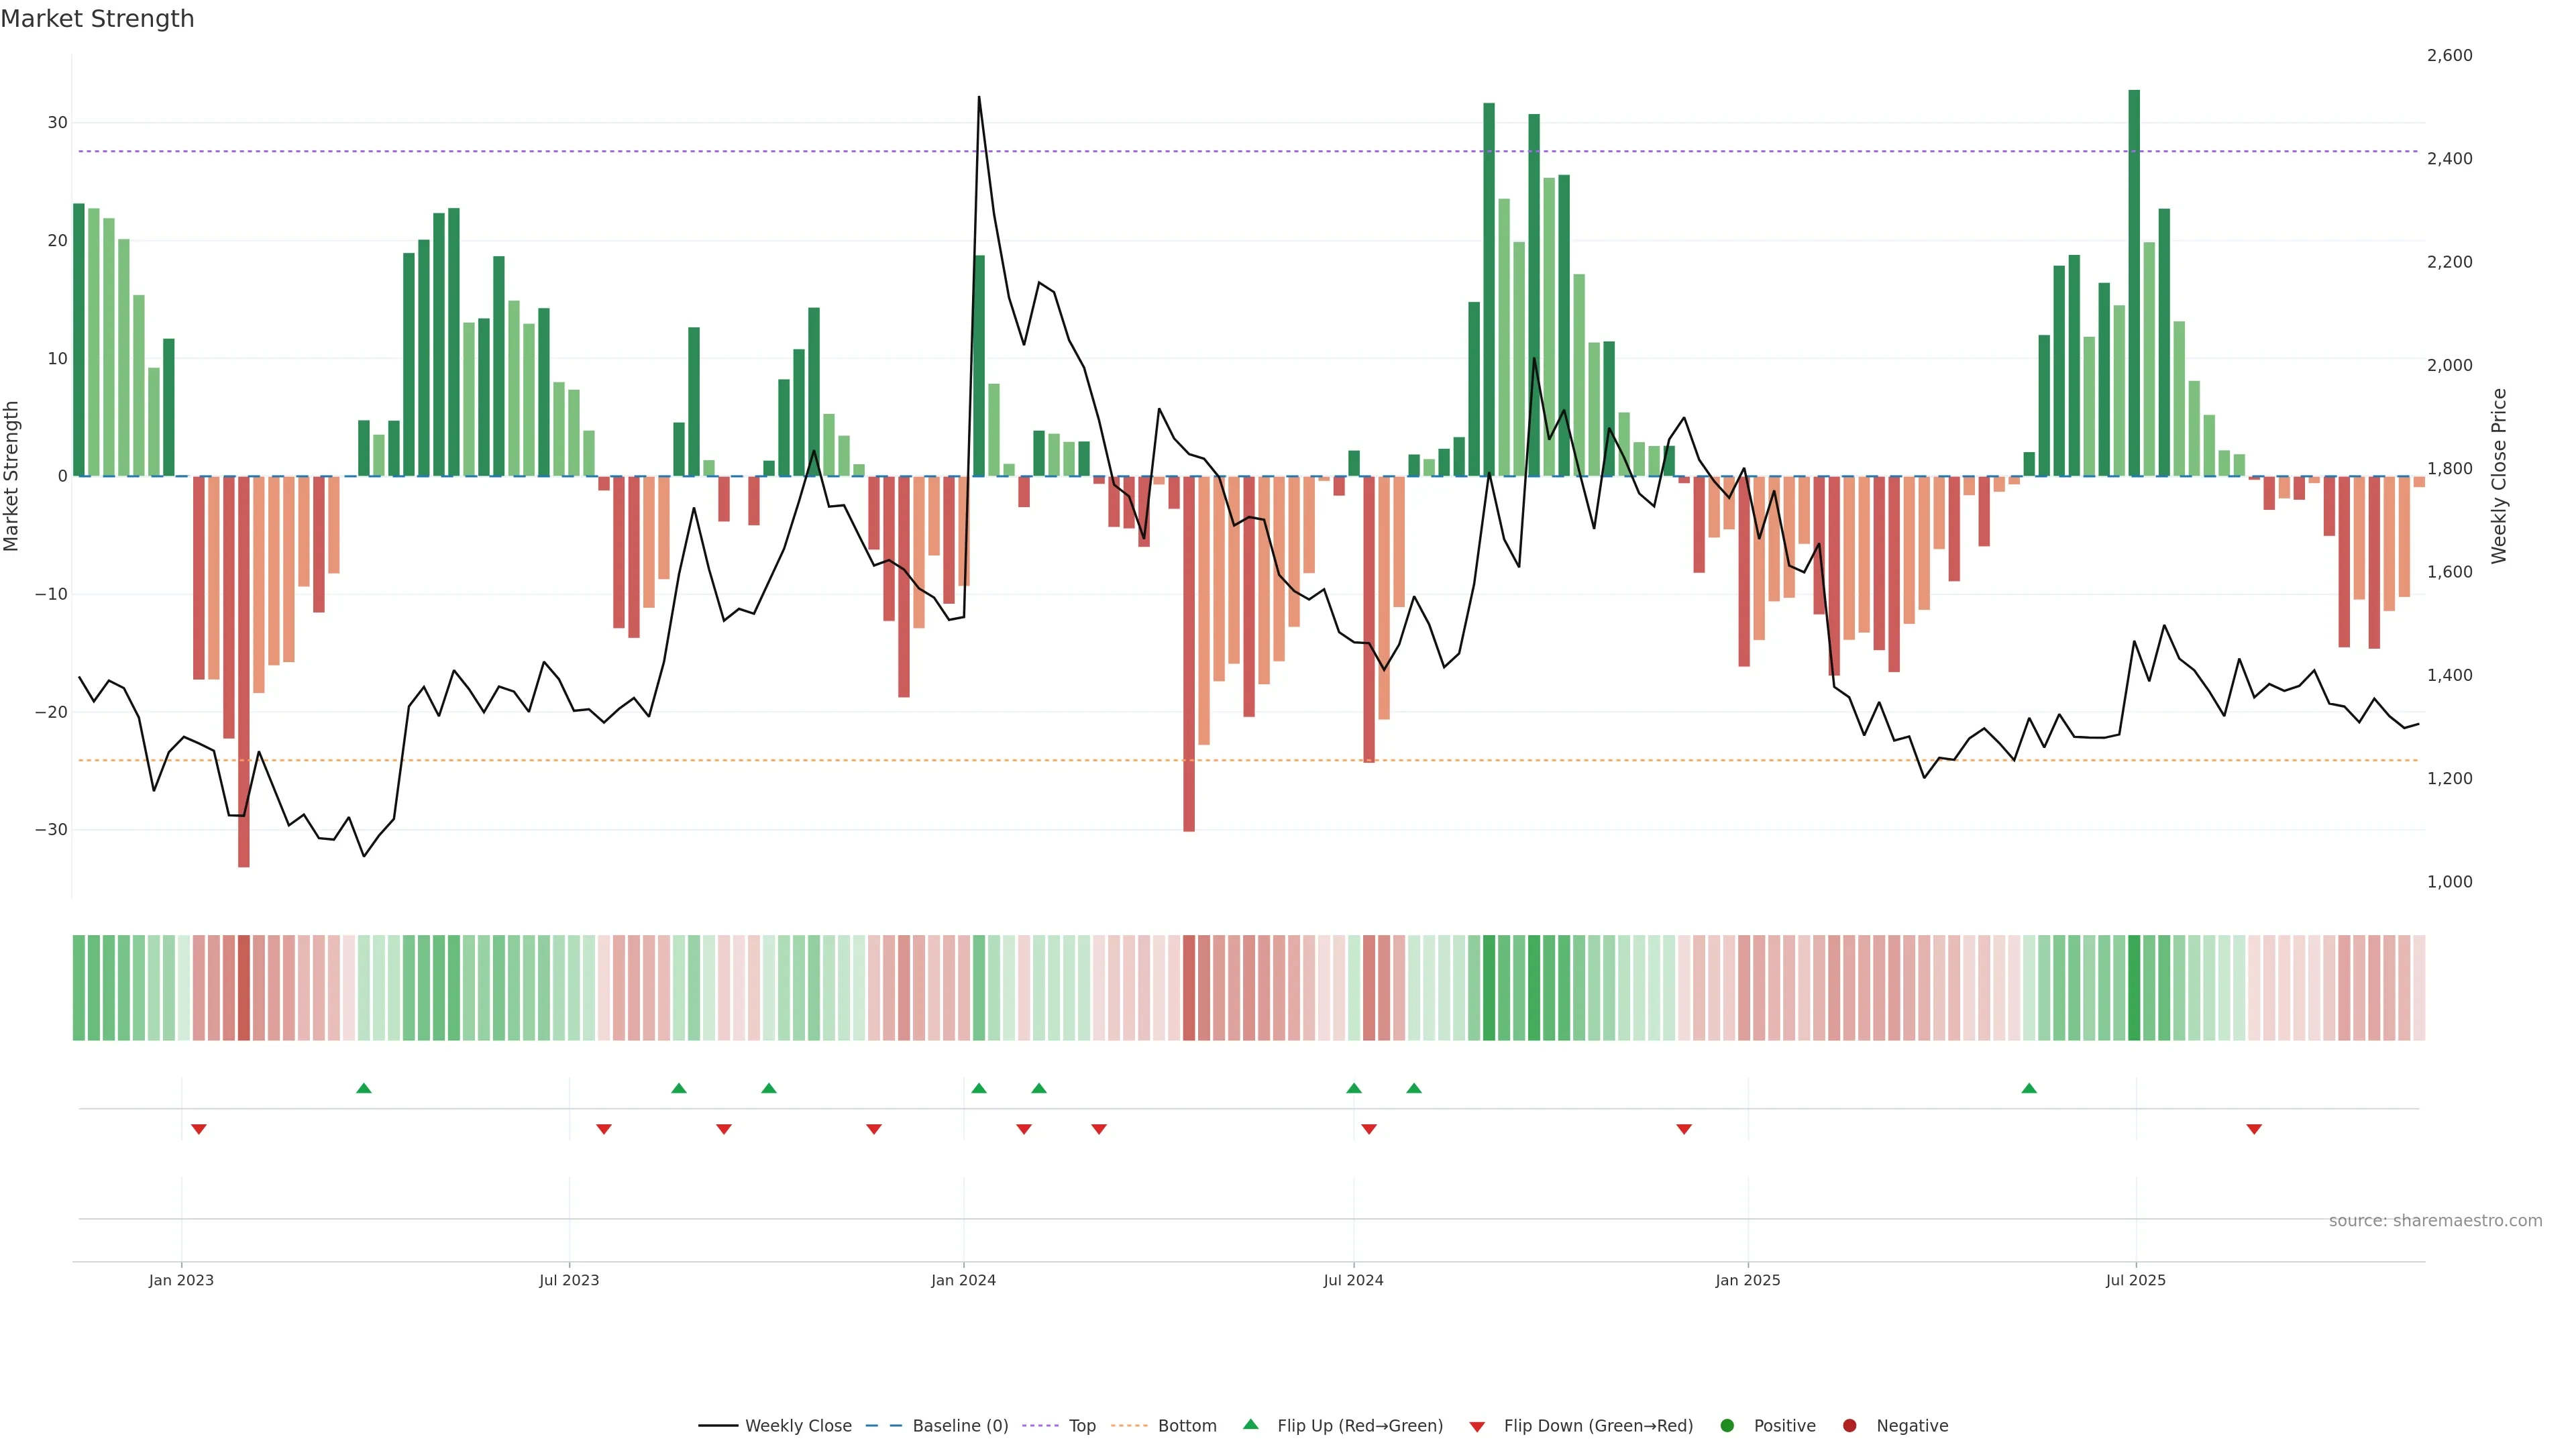
Task: Click the Bottom legend dotted line icon
Action: [1129, 1426]
